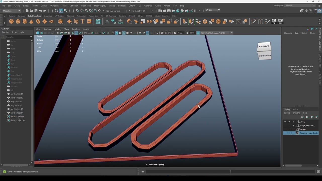
Task: Toggle T display type of _Door_ layer
Action: 293,122
